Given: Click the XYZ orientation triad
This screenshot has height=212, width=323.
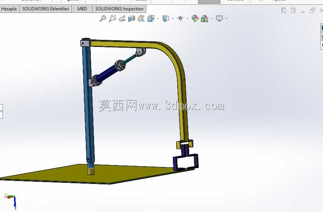Looking at the screenshot, I should [x=11, y=201].
